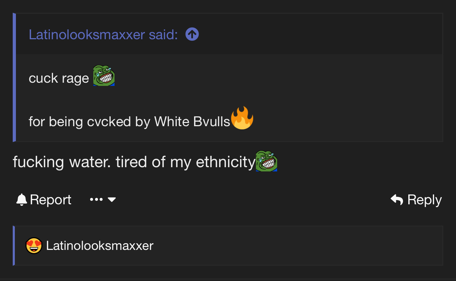This screenshot has height=281, width=456.
Task: Click the 'cuck rage' quoted line
Action: (59, 78)
